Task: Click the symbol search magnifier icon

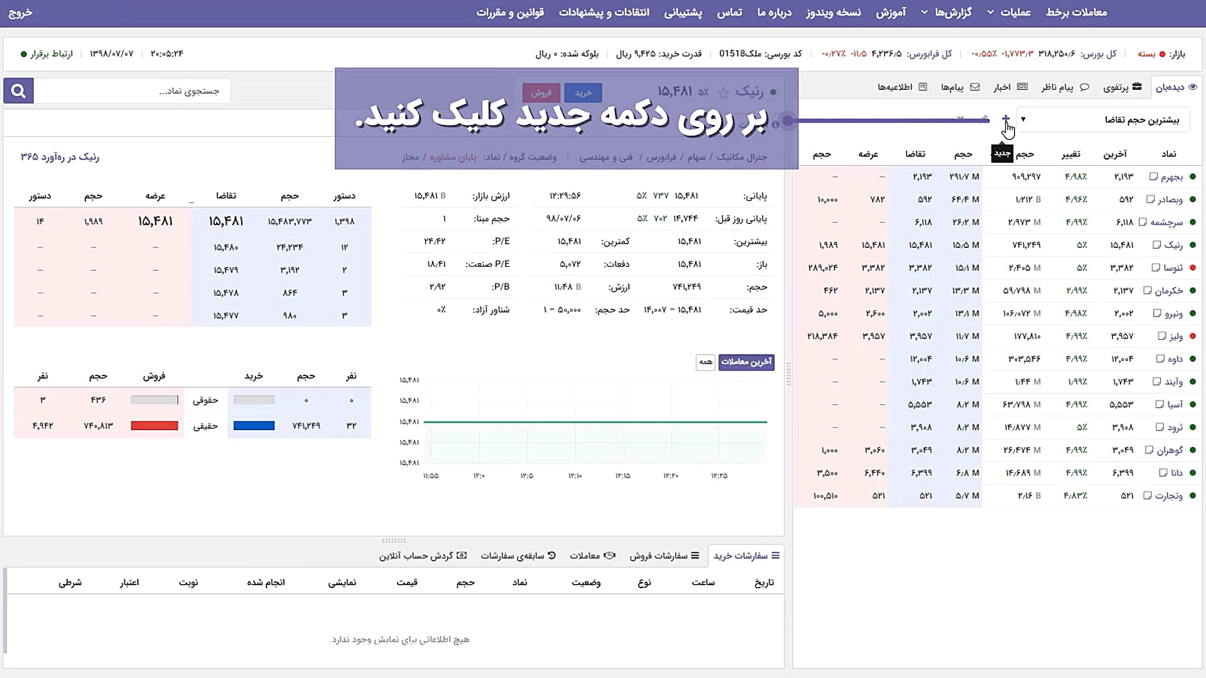Action: 18,90
